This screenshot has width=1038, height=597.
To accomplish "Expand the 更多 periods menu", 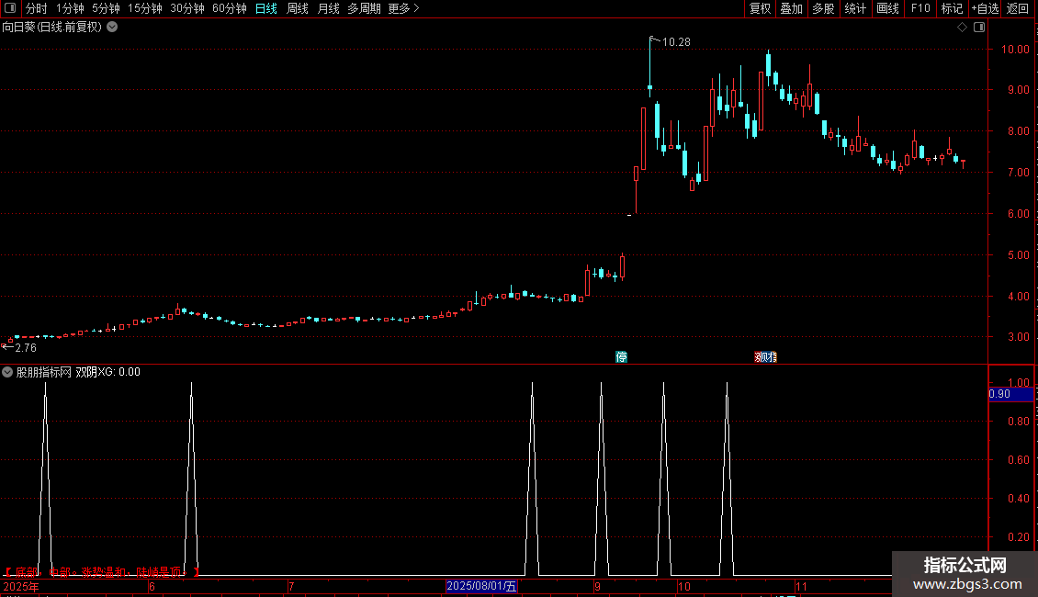I will coord(404,8).
